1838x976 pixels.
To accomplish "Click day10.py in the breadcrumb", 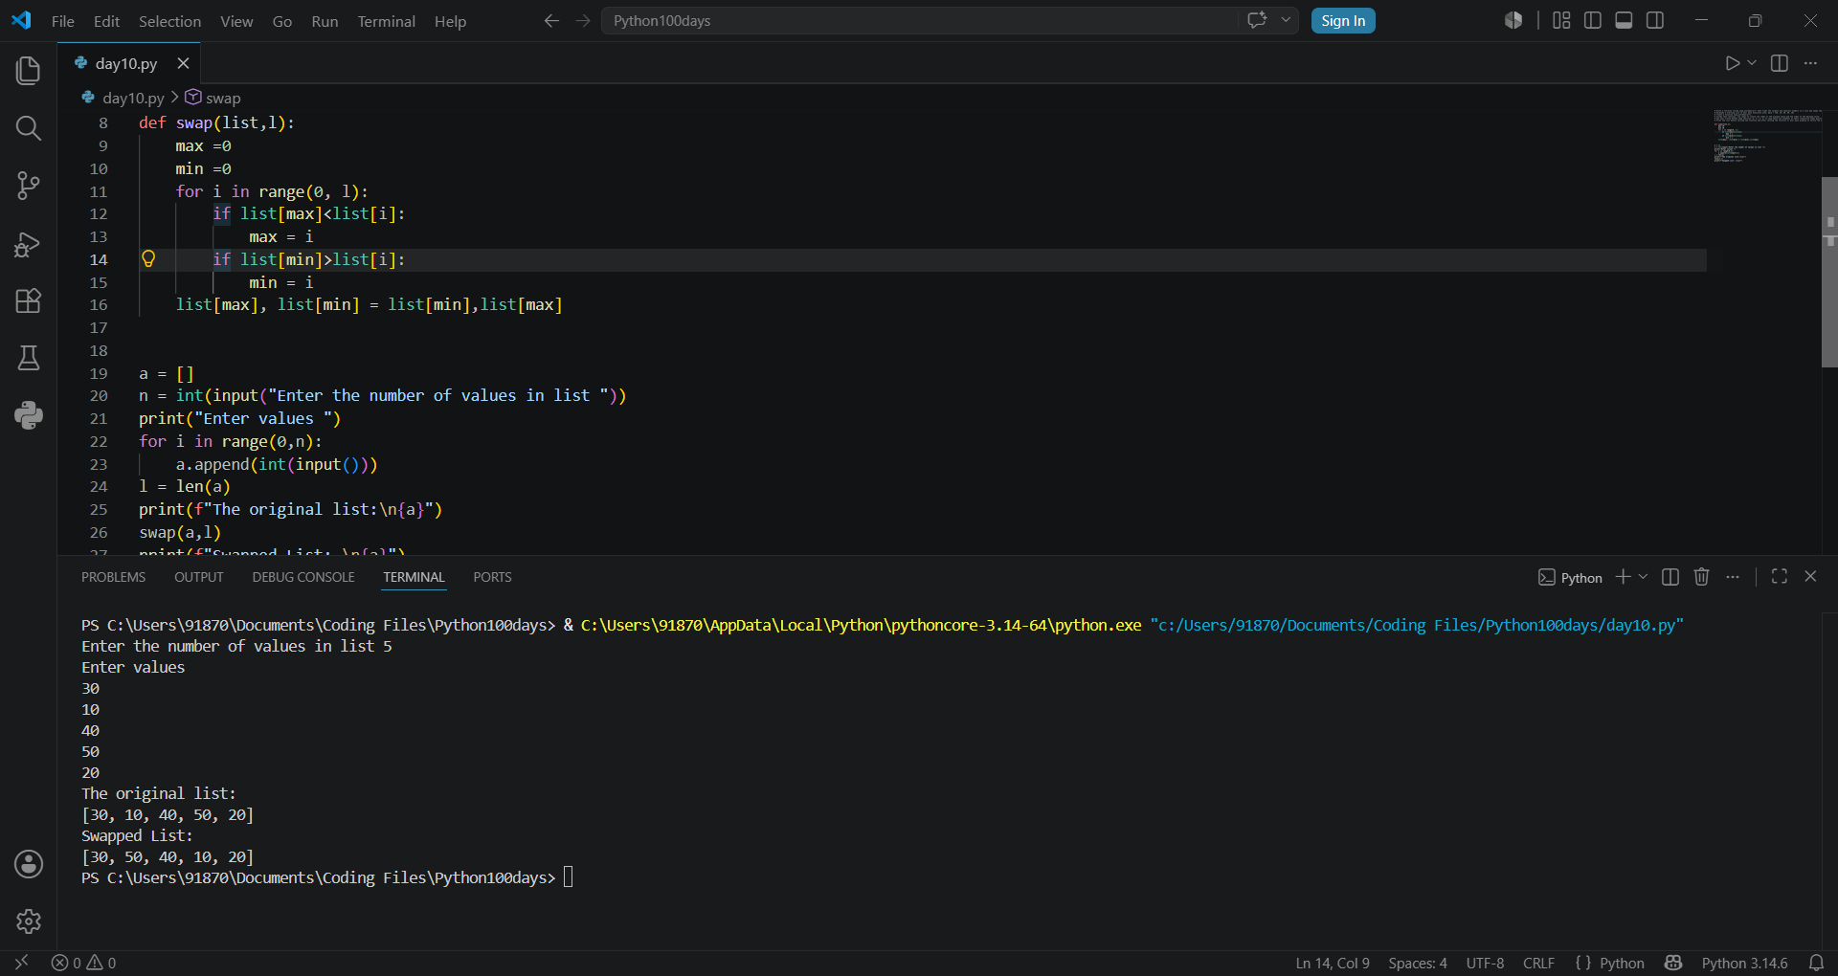I will 133,98.
